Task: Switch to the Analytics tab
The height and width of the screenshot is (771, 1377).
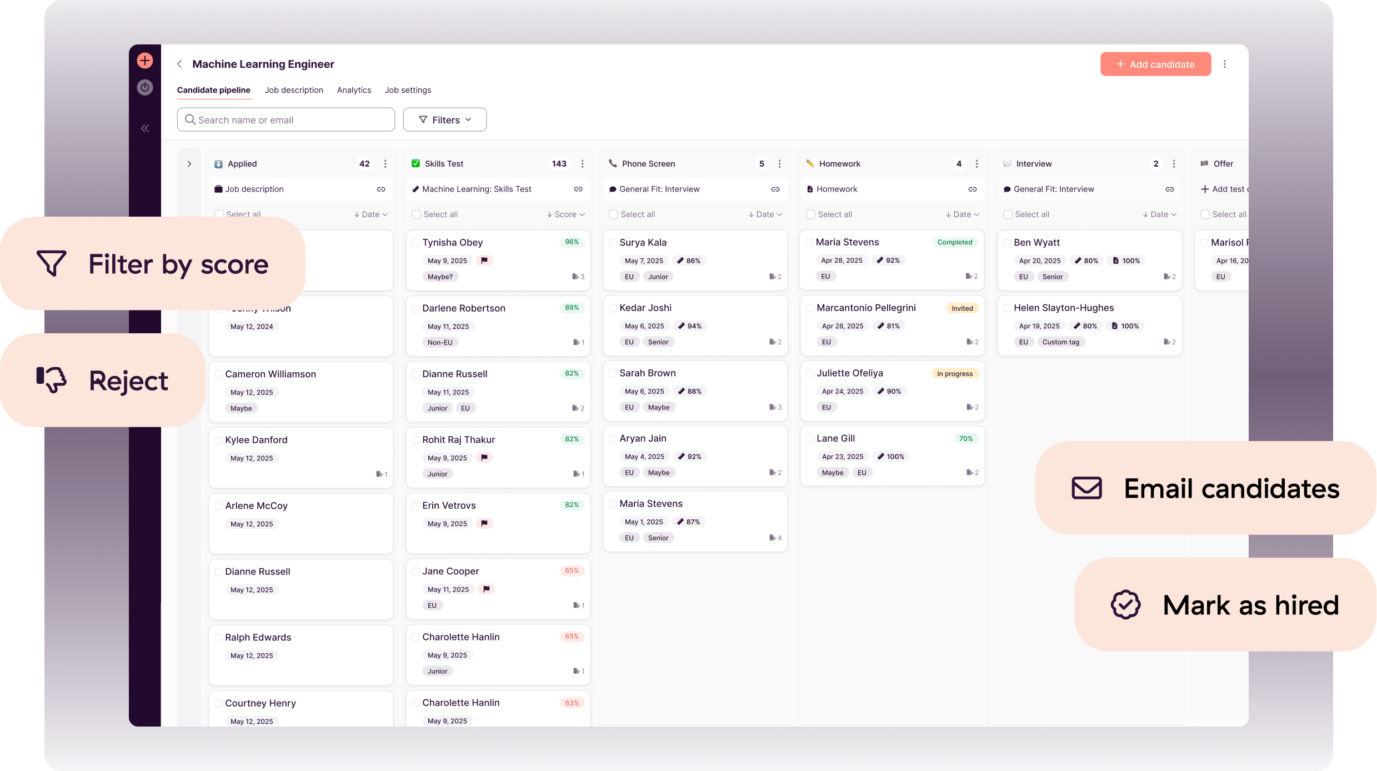Action: [x=354, y=90]
